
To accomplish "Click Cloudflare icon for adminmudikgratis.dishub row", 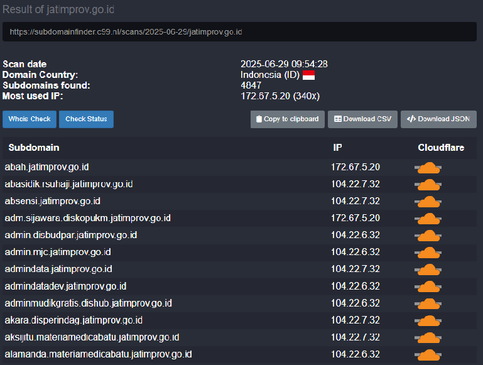I will coord(428,303).
